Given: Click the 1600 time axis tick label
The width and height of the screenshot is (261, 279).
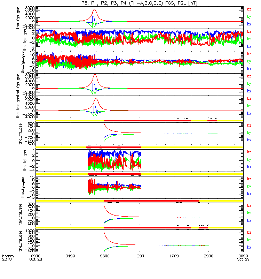Looking at the screenshot, I should [x=174, y=256].
